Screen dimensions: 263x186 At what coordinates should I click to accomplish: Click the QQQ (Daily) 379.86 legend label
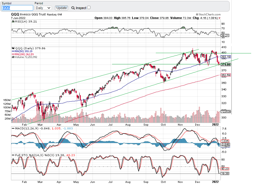click(x=29, y=48)
